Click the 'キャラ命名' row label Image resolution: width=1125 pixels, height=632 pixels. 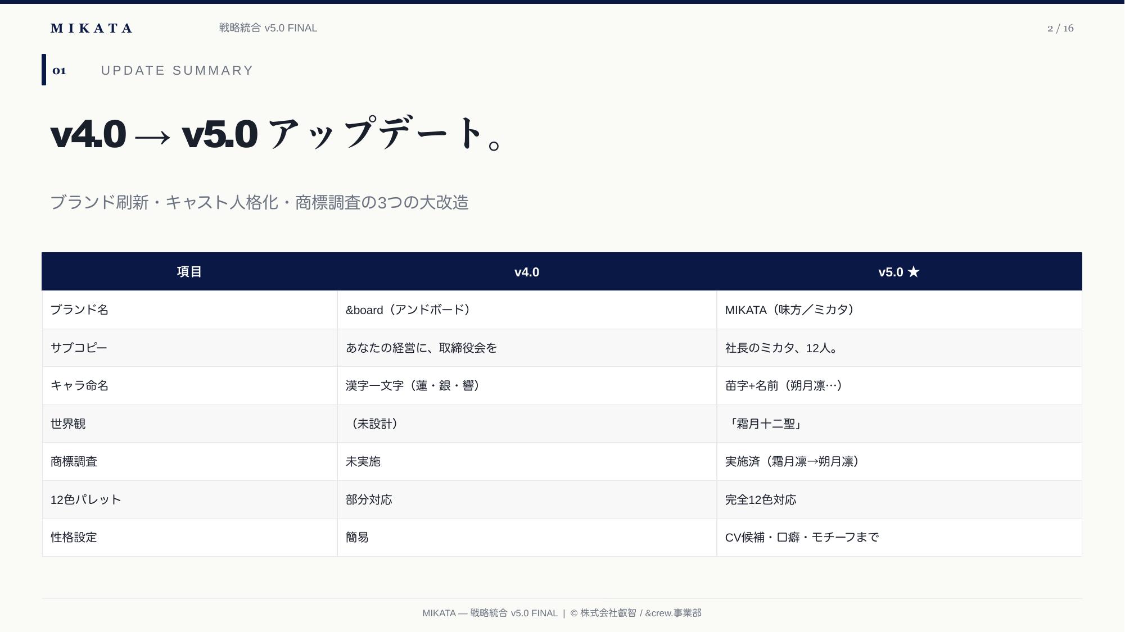coord(189,386)
